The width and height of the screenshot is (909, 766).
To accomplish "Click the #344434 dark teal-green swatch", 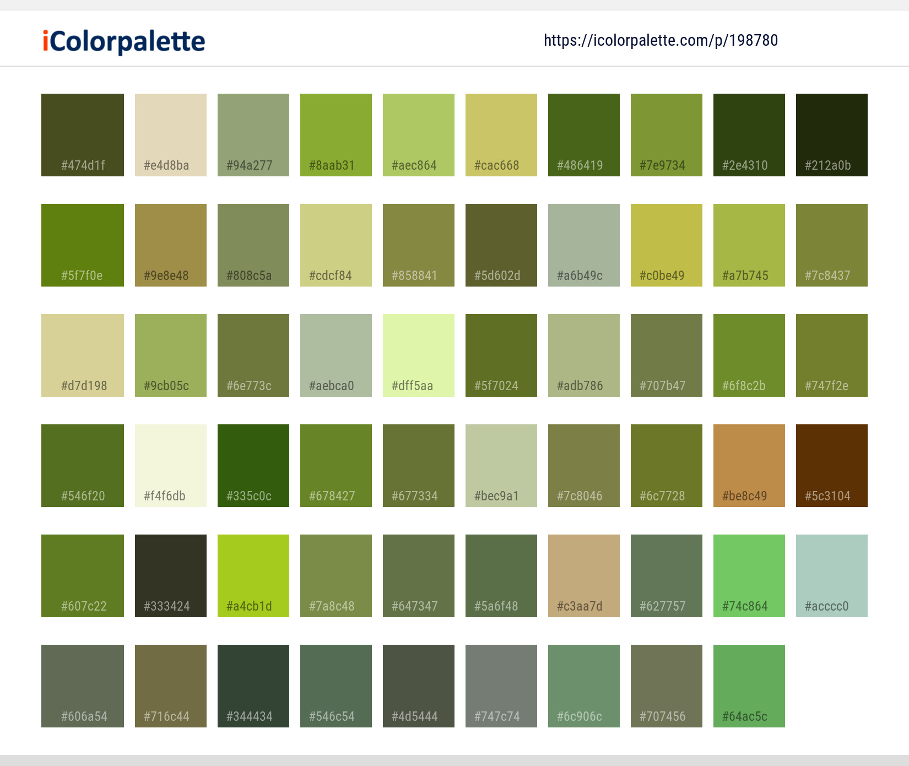I will [x=253, y=686].
